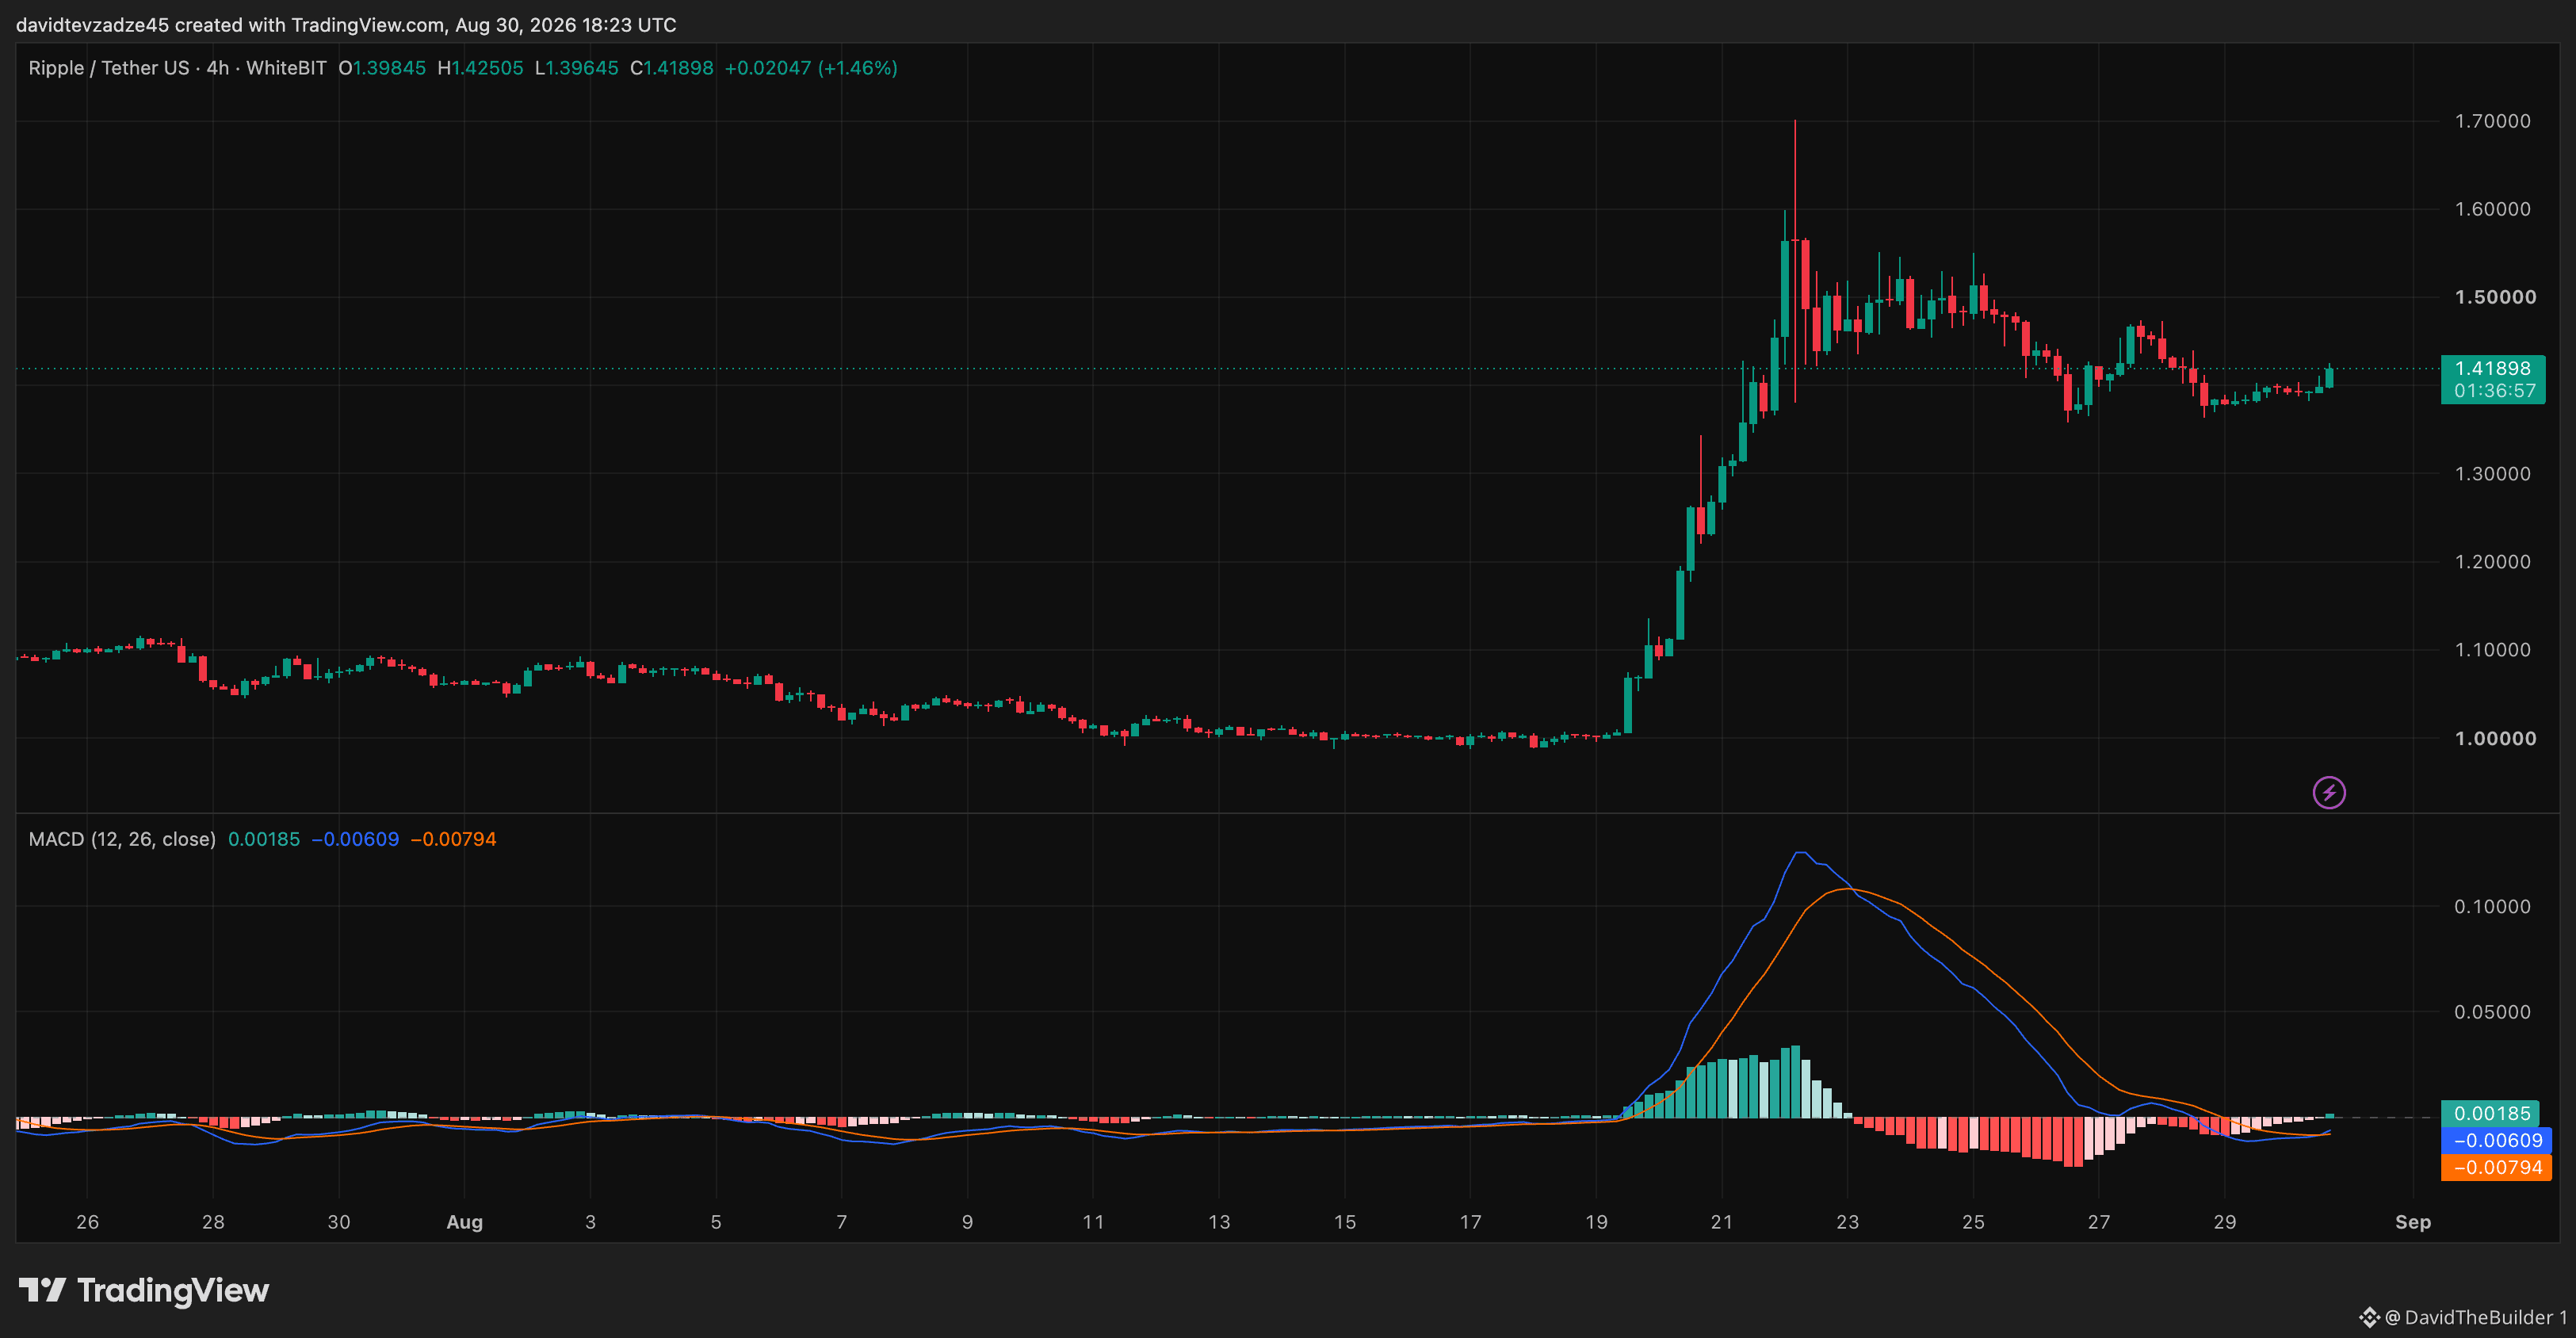
Task: Click the 1.70000 price axis label
Action: 2493,121
